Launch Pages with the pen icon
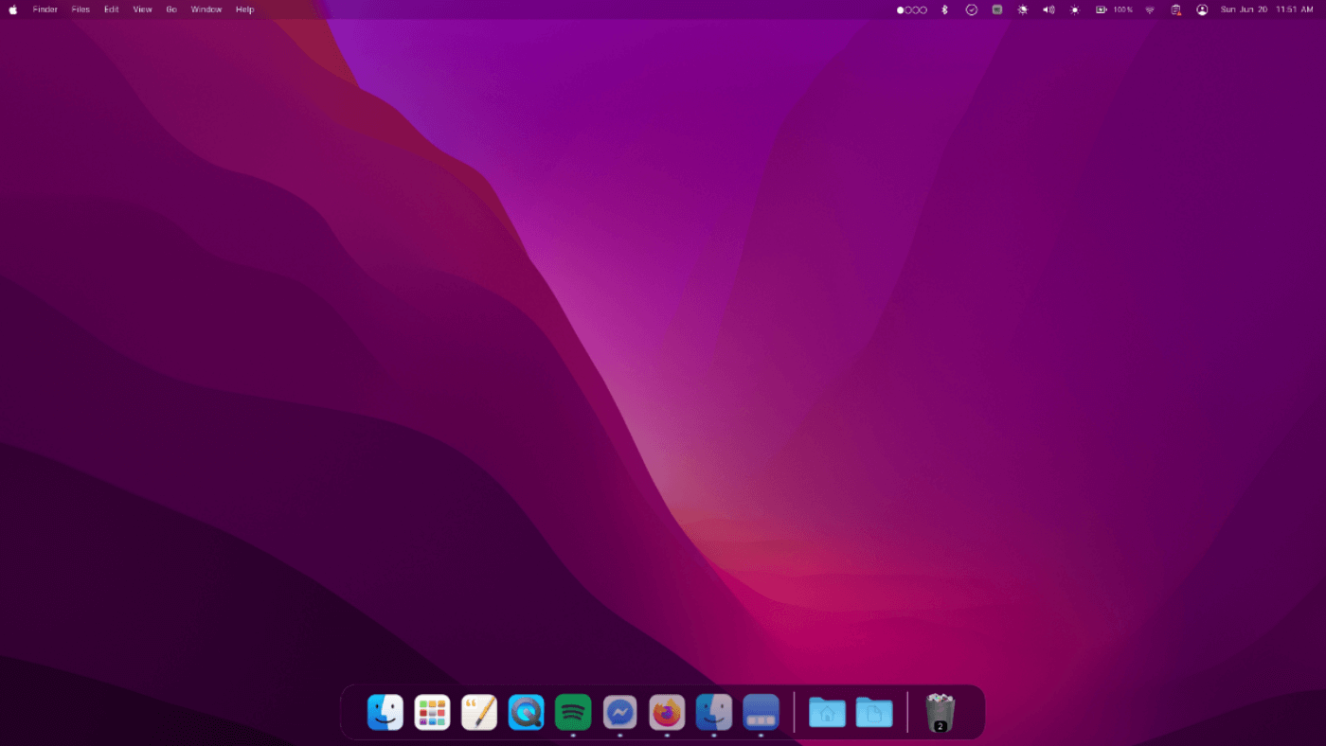The width and height of the screenshot is (1326, 746). tap(479, 712)
